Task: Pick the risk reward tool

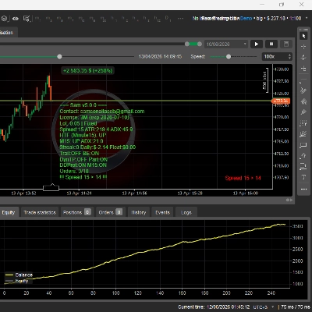Action: click(303, 166)
